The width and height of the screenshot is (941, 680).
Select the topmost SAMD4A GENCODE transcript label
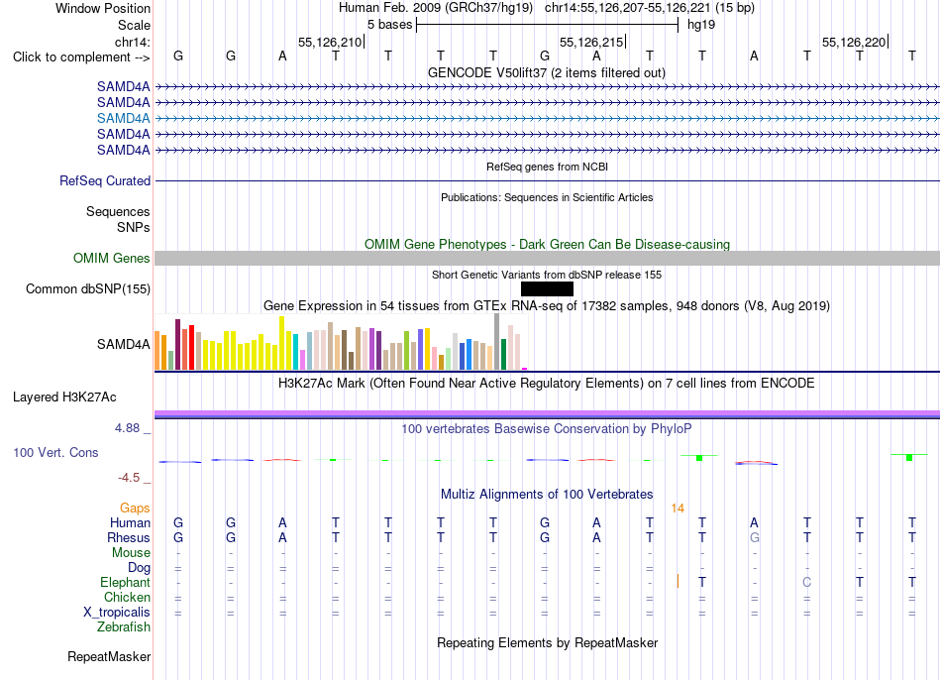(124, 86)
